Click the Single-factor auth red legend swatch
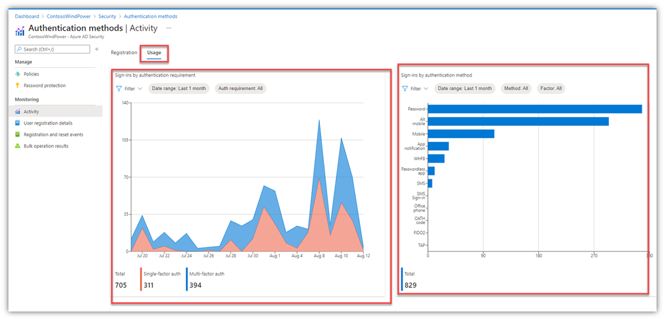 [141, 279]
